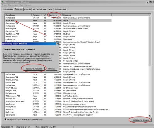Switch to the Приложения tab
The height and width of the screenshot is (128, 154).
[8, 9]
